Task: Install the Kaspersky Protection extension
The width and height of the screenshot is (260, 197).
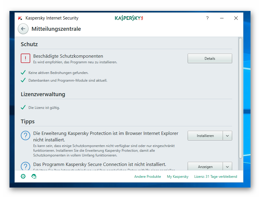Action: 205,136
